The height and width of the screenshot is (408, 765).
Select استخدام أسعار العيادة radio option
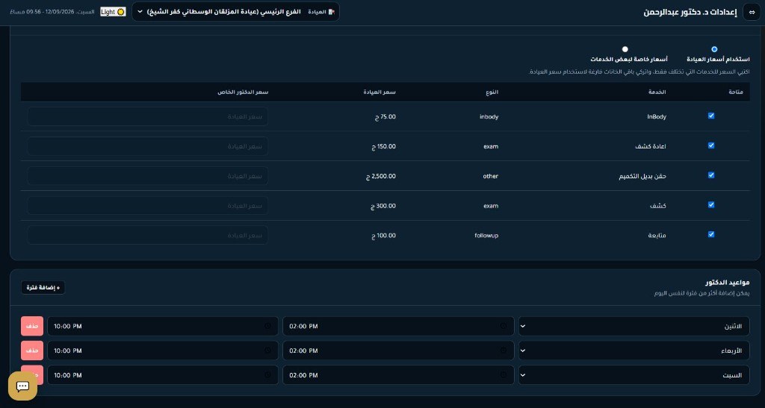[714, 49]
